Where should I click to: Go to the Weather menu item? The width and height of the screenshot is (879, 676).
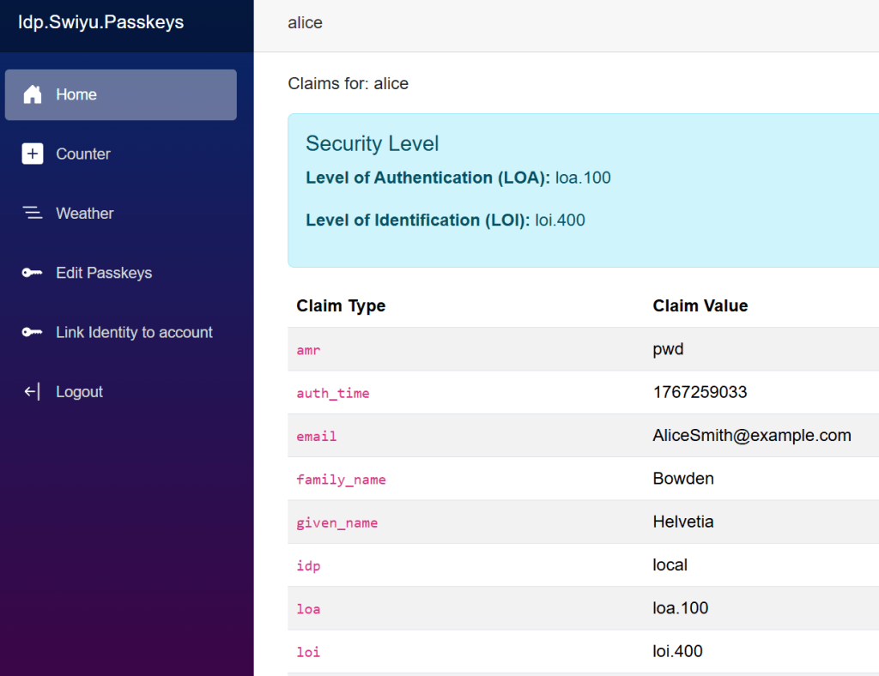click(x=85, y=214)
